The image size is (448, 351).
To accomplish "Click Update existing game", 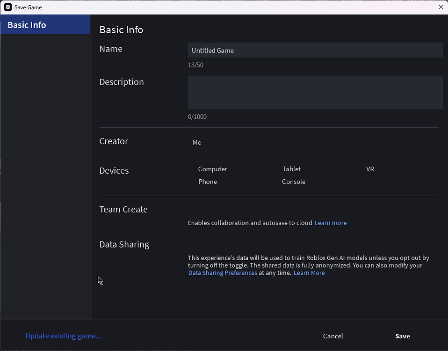I will pyautogui.click(x=63, y=336).
